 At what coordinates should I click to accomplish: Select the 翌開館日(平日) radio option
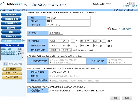60,81
